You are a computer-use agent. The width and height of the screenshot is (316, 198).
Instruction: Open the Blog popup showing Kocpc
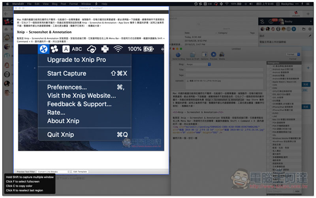198,64
